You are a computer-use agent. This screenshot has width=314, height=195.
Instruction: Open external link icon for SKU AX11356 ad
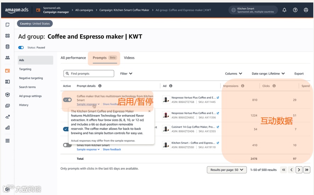pos(218,113)
